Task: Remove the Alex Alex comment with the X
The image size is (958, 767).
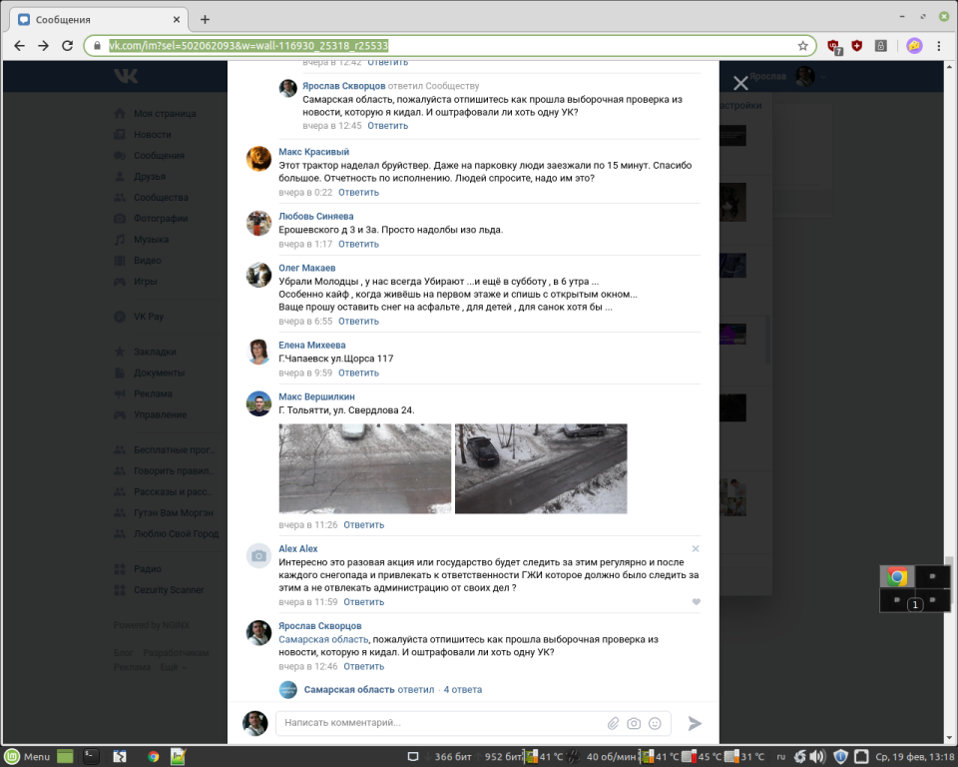Action: 696,548
